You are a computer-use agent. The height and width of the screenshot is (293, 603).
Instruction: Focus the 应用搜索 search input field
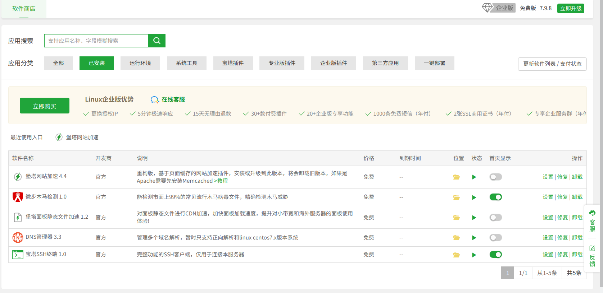(96, 41)
